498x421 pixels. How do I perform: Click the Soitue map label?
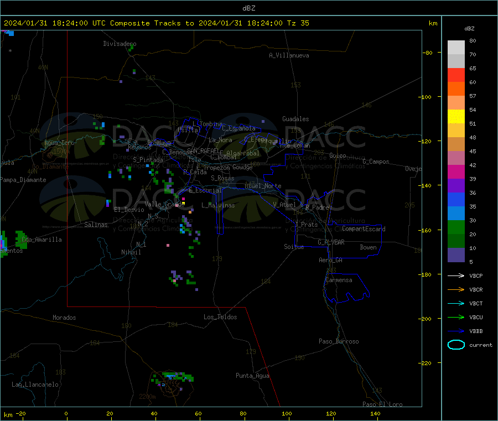(294, 247)
